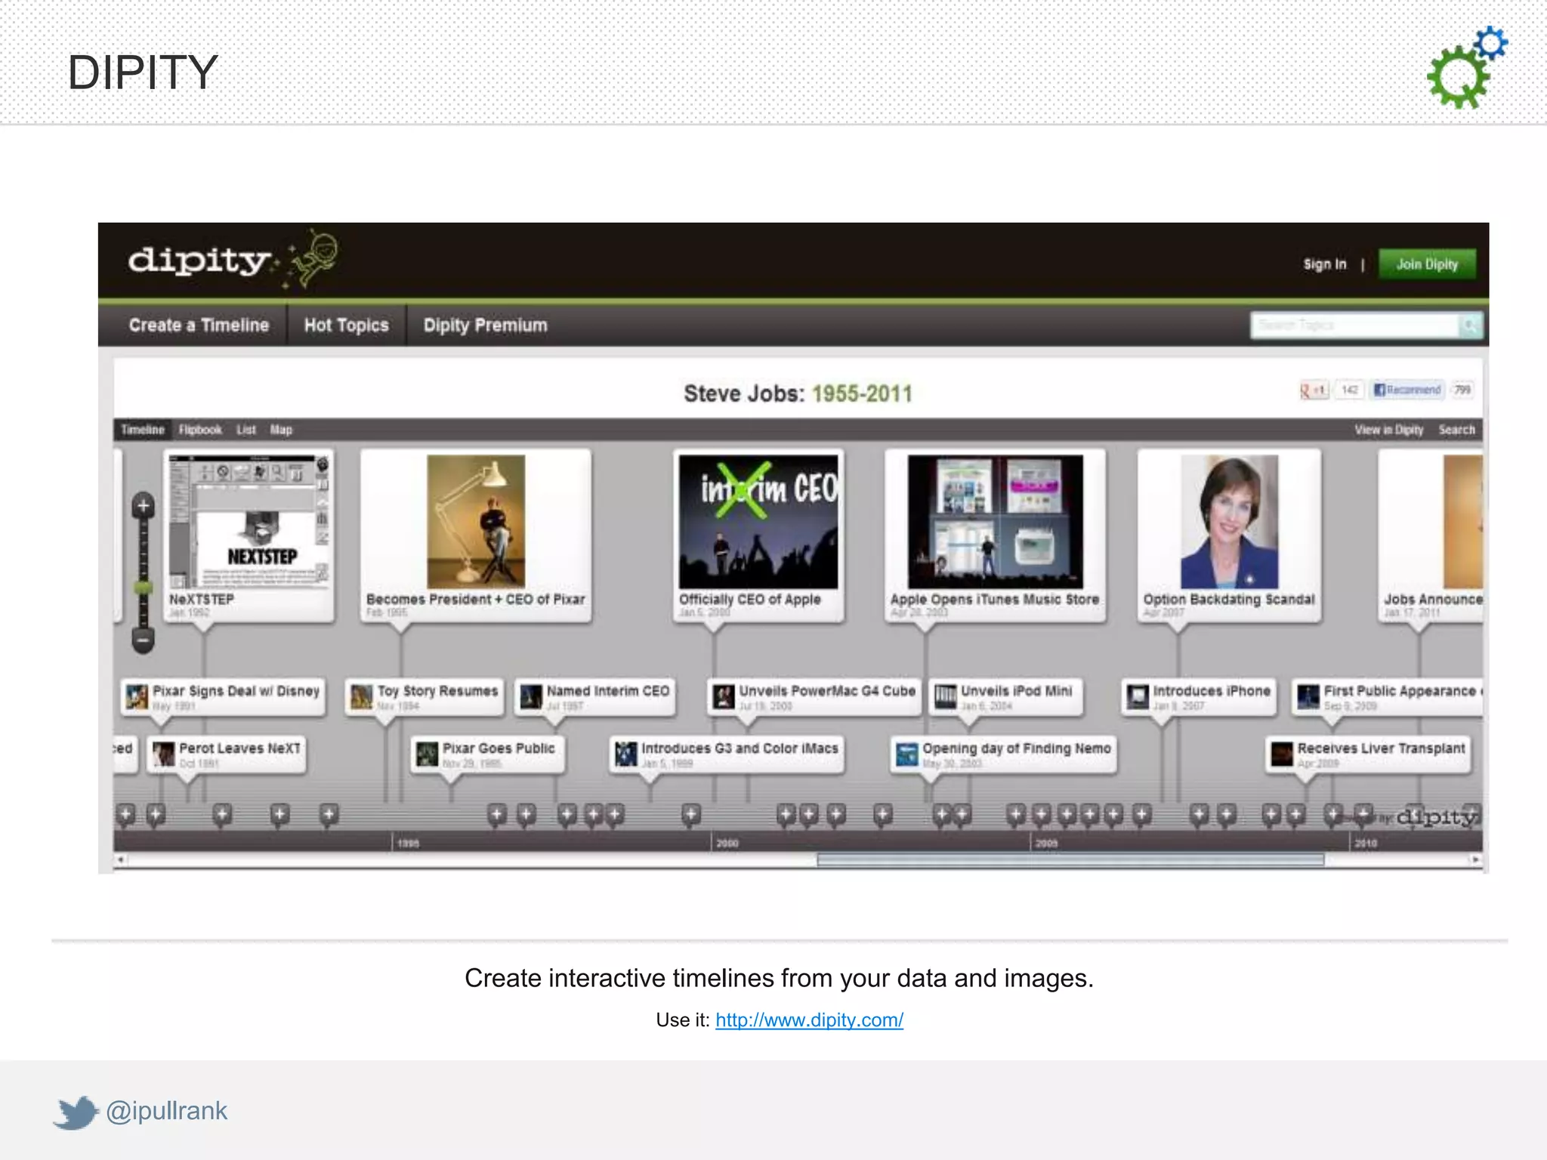Image resolution: width=1547 pixels, height=1160 pixels.
Task: Click the dipity logo in header
Action: (233, 260)
